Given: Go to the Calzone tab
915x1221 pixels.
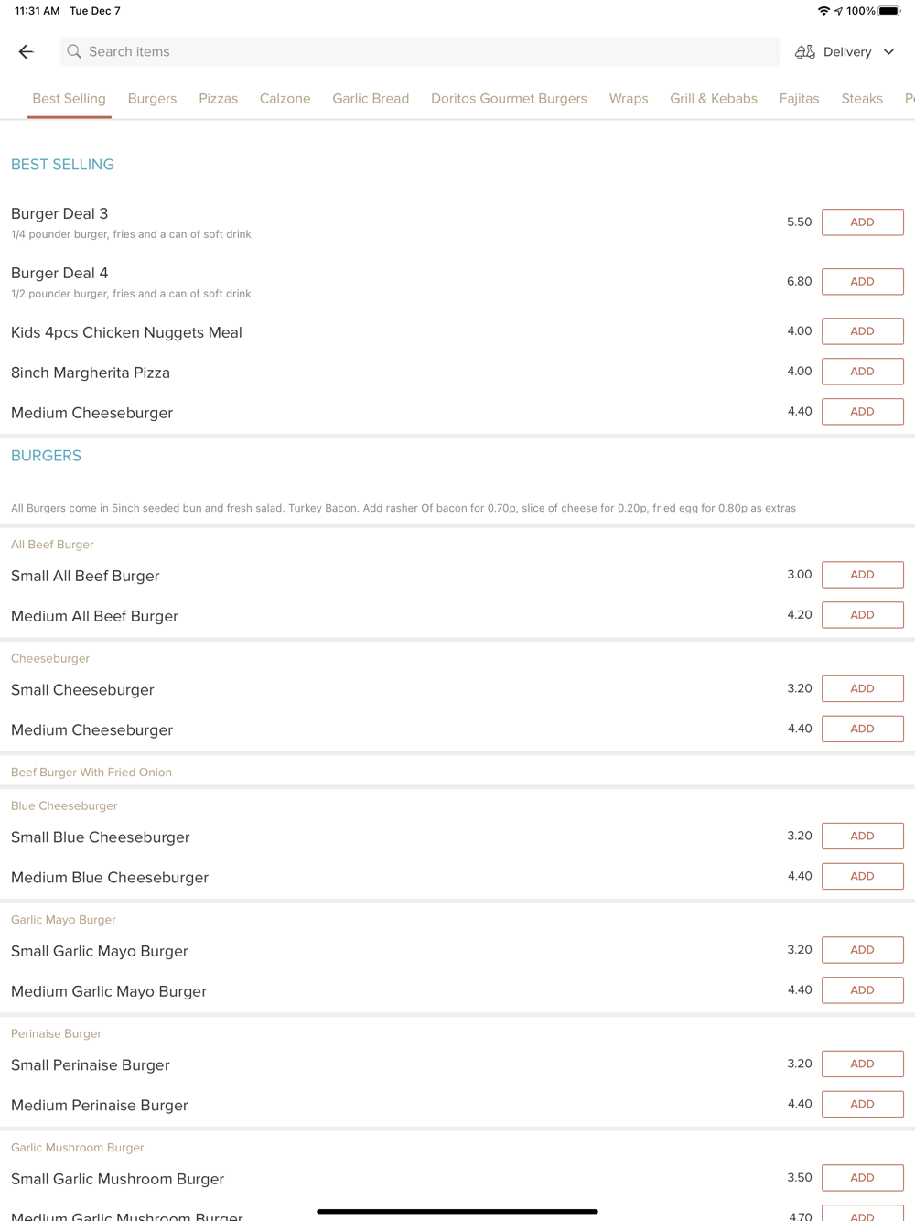Looking at the screenshot, I should pyautogui.click(x=285, y=99).
